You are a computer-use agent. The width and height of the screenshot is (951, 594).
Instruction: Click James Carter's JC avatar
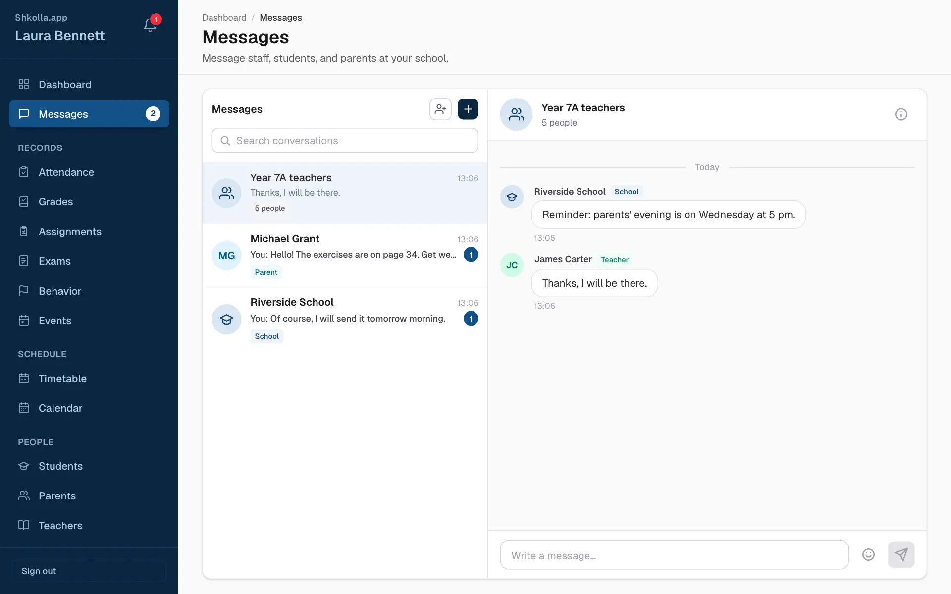[512, 265]
